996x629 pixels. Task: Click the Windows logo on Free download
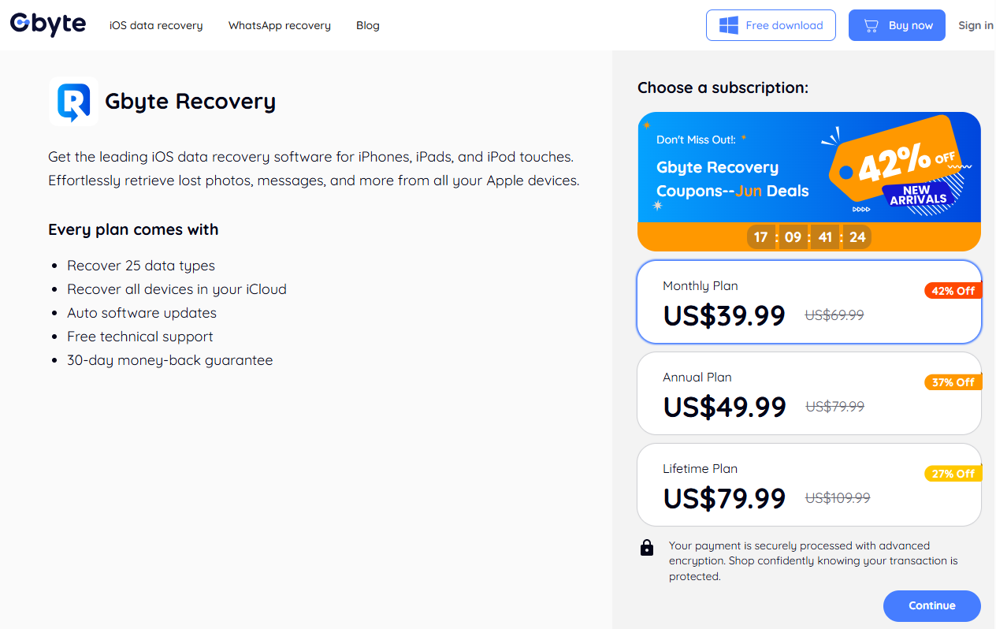click(x=729, y=25)
